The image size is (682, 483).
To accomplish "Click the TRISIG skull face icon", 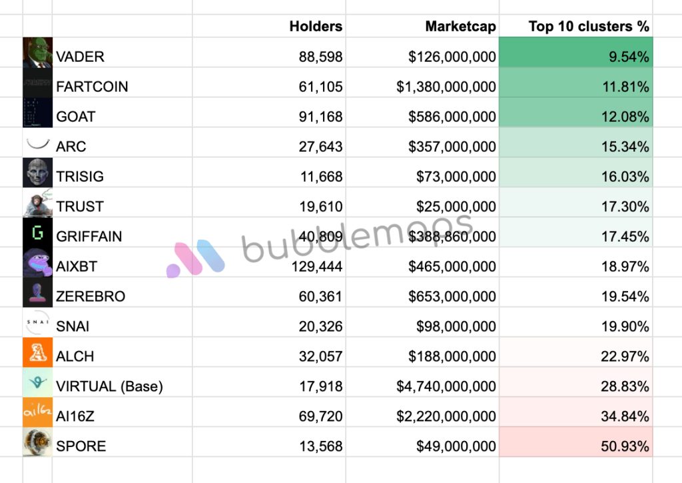I will [37, 173].
